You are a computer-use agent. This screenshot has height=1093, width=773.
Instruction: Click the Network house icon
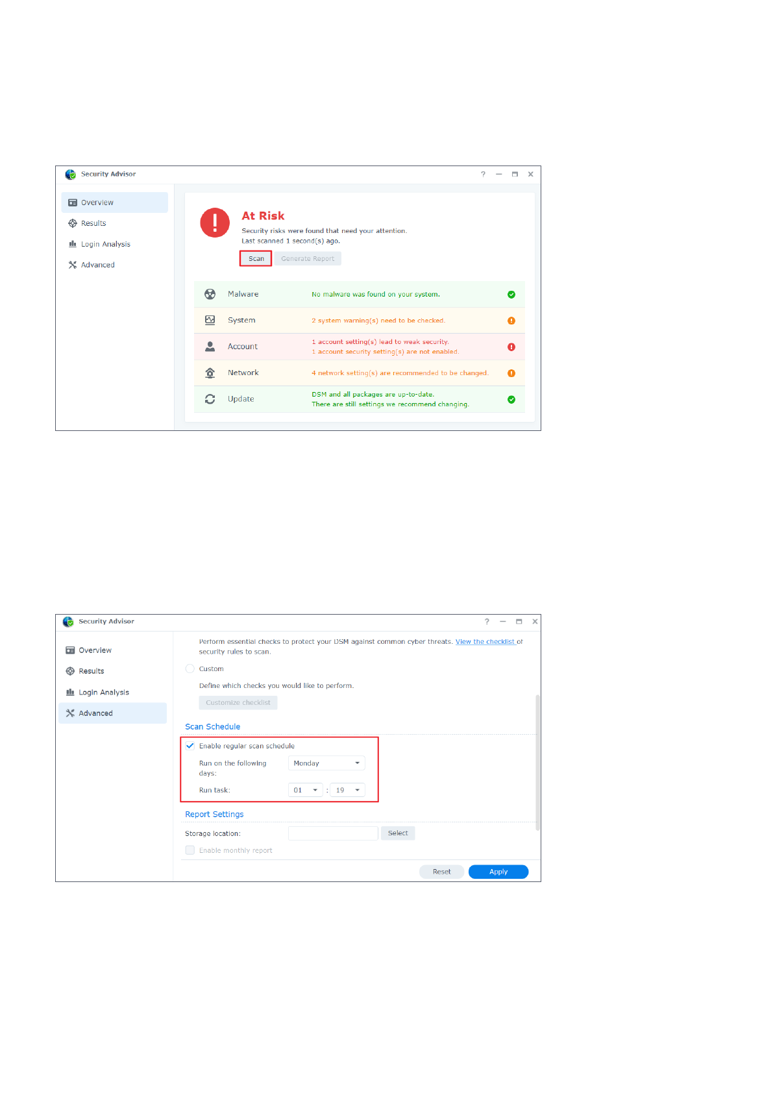(x=210, y=373)
